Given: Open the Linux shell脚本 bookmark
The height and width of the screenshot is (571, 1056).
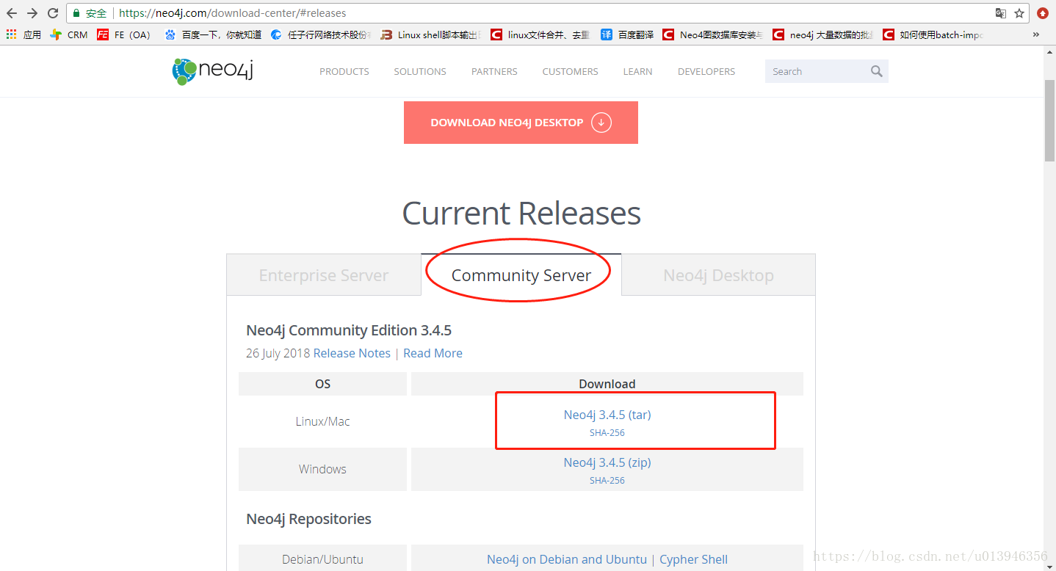Looking at the screenshot, I should pos(429,34).
